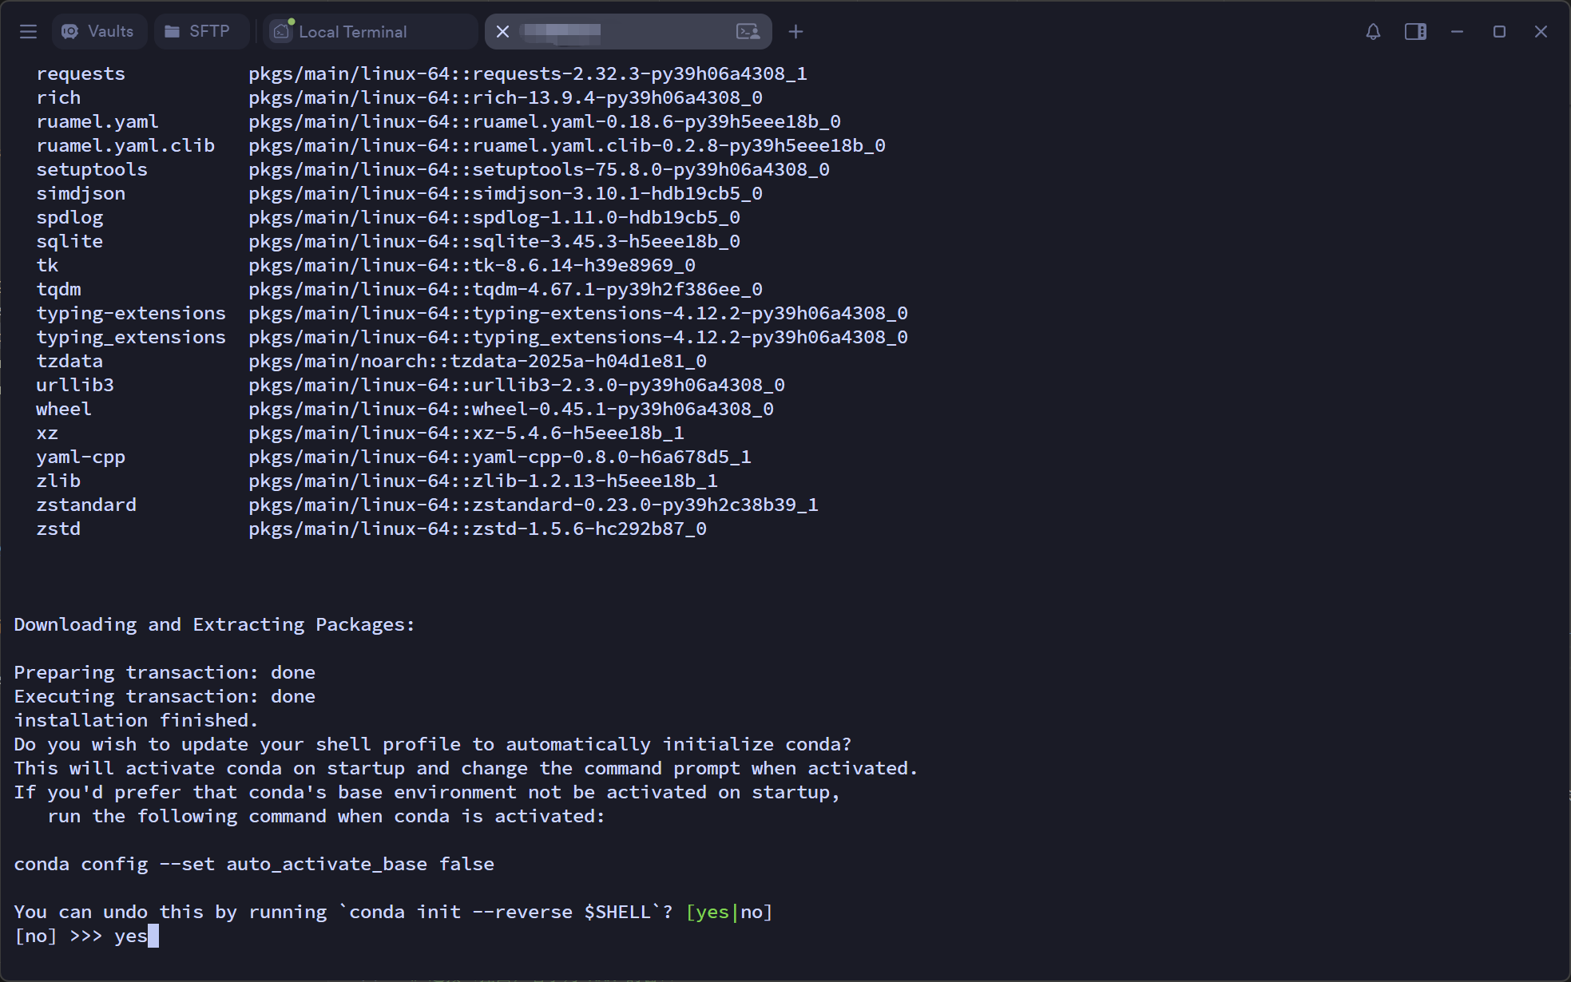1571x982 pixels.
Task: Minimize the Termius window
Action: (1458, 32)
